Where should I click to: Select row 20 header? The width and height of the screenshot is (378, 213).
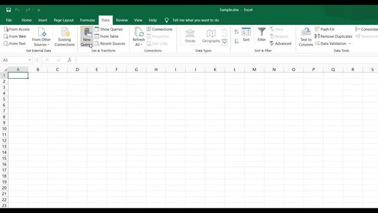click(4, 188)
